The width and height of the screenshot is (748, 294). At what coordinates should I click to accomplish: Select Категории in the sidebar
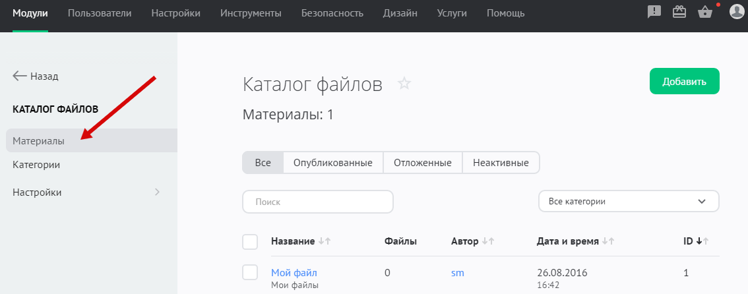(x=37, y=165)
